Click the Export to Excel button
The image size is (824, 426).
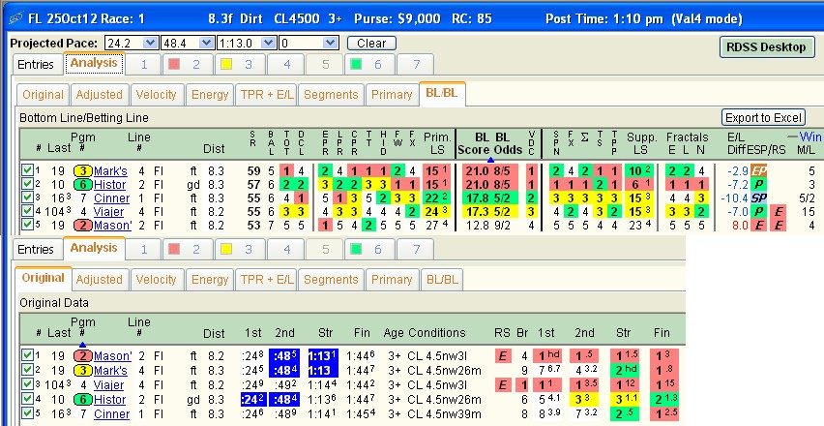coord(763,118)
